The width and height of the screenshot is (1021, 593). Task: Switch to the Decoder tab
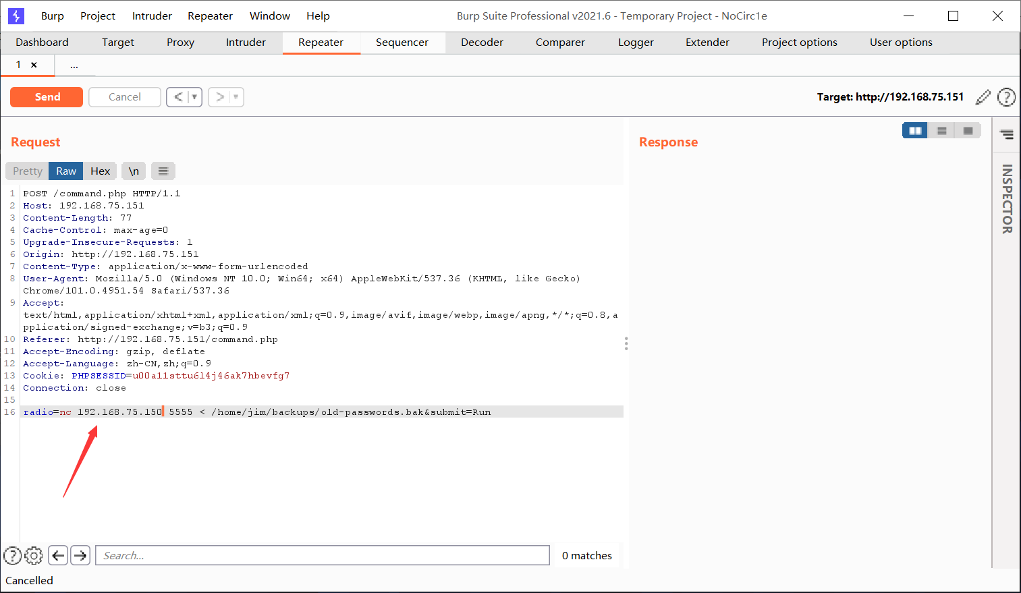point(482,43)
